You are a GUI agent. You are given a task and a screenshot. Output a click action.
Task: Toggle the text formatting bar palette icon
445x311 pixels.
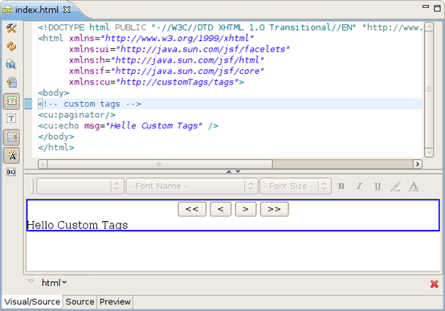click(x=11, y=156)
